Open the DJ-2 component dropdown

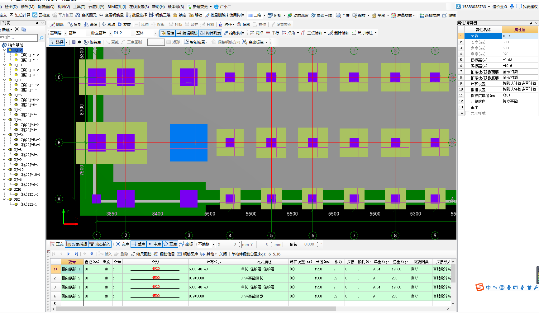[x=133, y=33]
